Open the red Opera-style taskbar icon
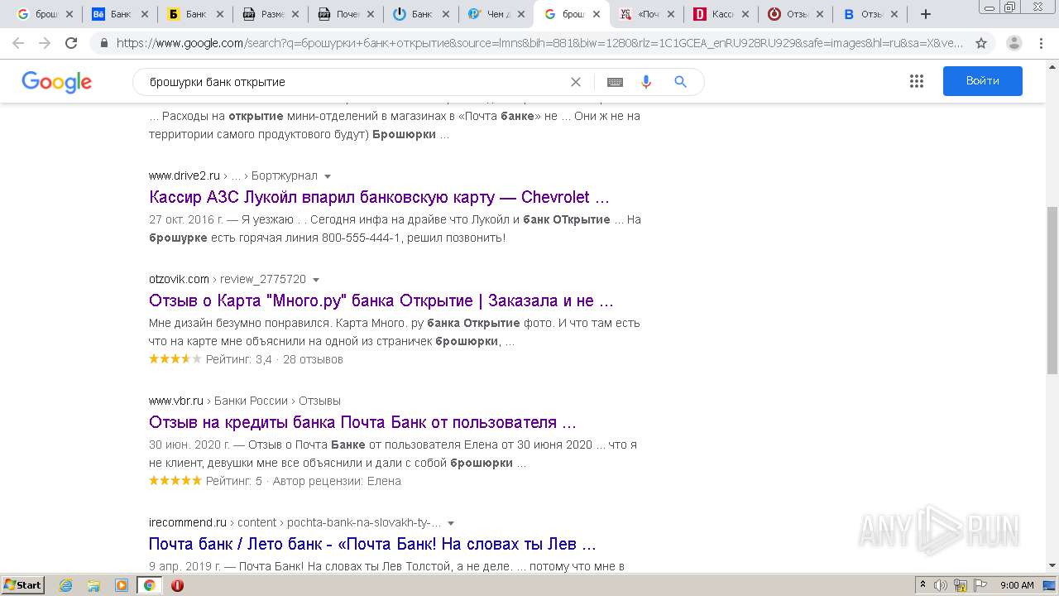This screenshot has height=596, width=1059. [x=177, y=585]
